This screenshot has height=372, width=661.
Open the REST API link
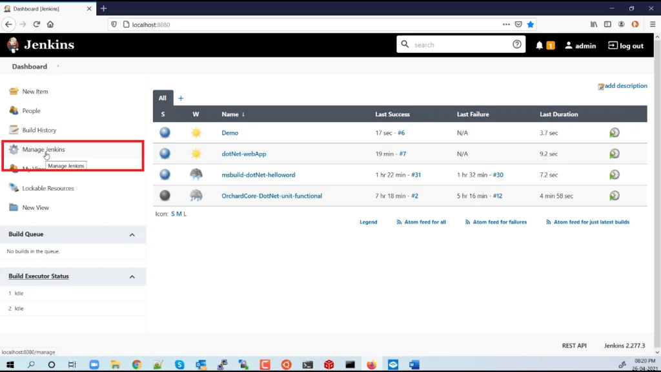[574, 346]
